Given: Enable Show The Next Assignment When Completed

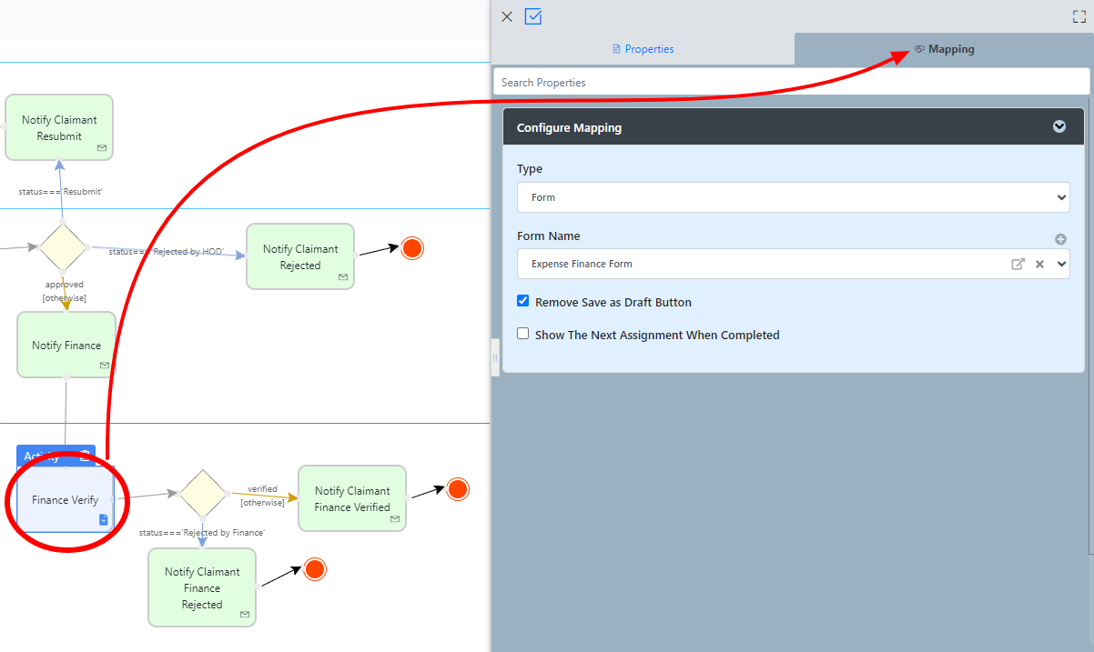Looking at the screenshot, I should click(x=523, y=334).
